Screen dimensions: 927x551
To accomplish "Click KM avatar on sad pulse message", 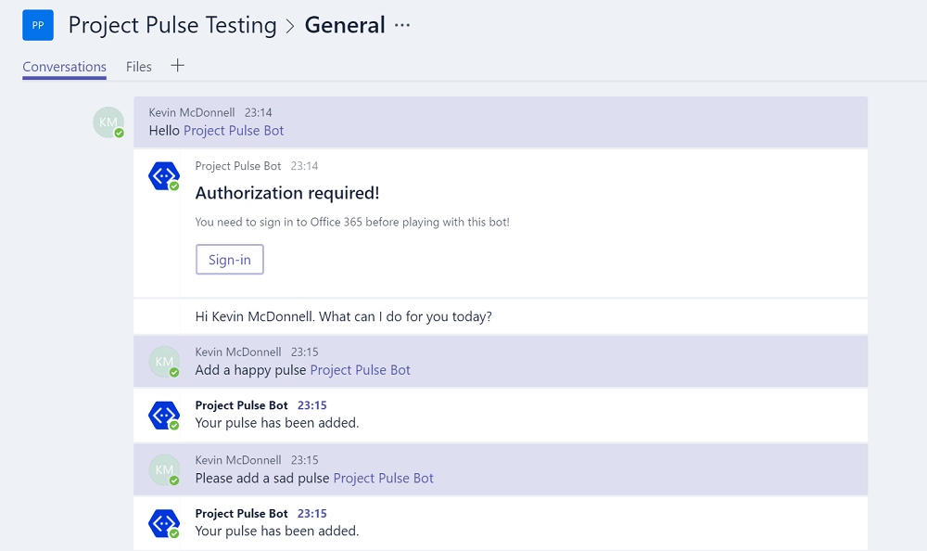I will (164, 470).
